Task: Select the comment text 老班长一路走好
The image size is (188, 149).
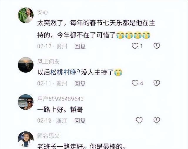Action: point(60,146)
